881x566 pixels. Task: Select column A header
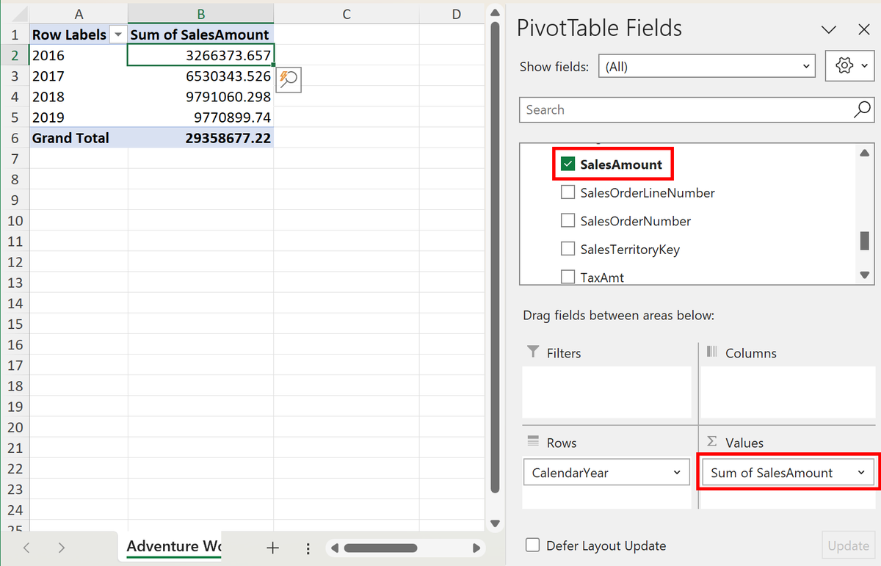point(79,14)
